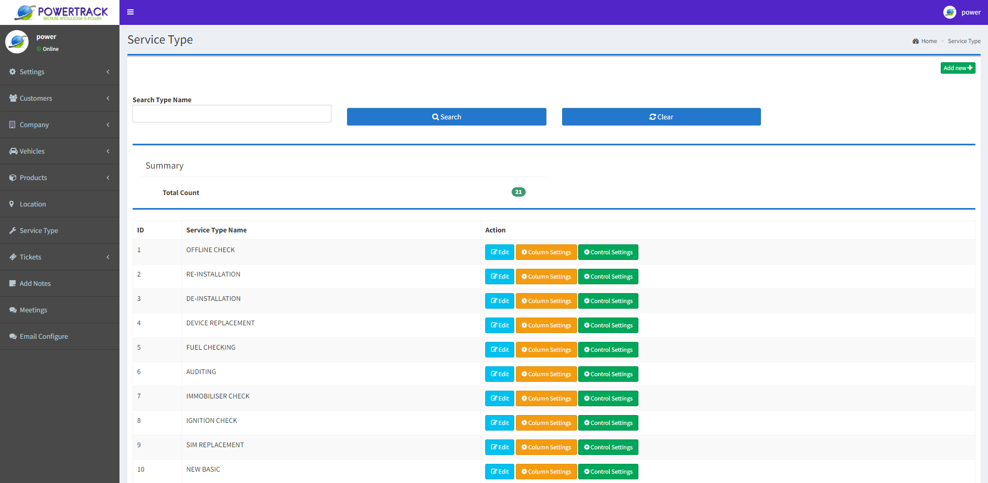988x483 pixels.
Task: Toggle the hamburger sidebar menu icon
Action: (x=130, y=12)
